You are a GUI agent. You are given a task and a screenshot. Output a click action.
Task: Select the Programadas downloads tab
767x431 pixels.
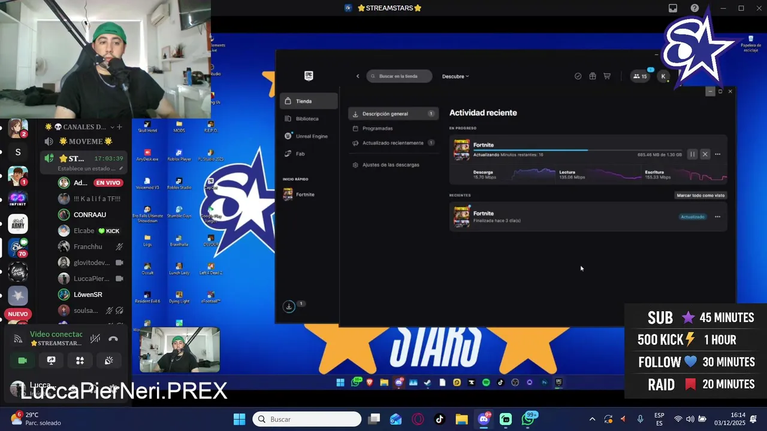click(393, 128)
